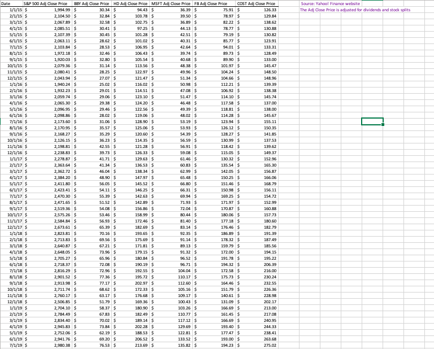The height and width of the screenshot is (349, 434).
Task: Select COST price 165.30
Action: [257, 165]
